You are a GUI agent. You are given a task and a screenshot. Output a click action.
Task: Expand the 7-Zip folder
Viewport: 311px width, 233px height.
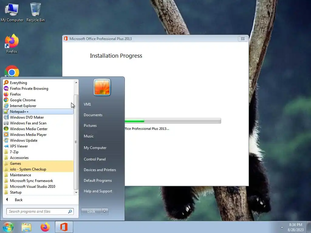click(38, 152)
